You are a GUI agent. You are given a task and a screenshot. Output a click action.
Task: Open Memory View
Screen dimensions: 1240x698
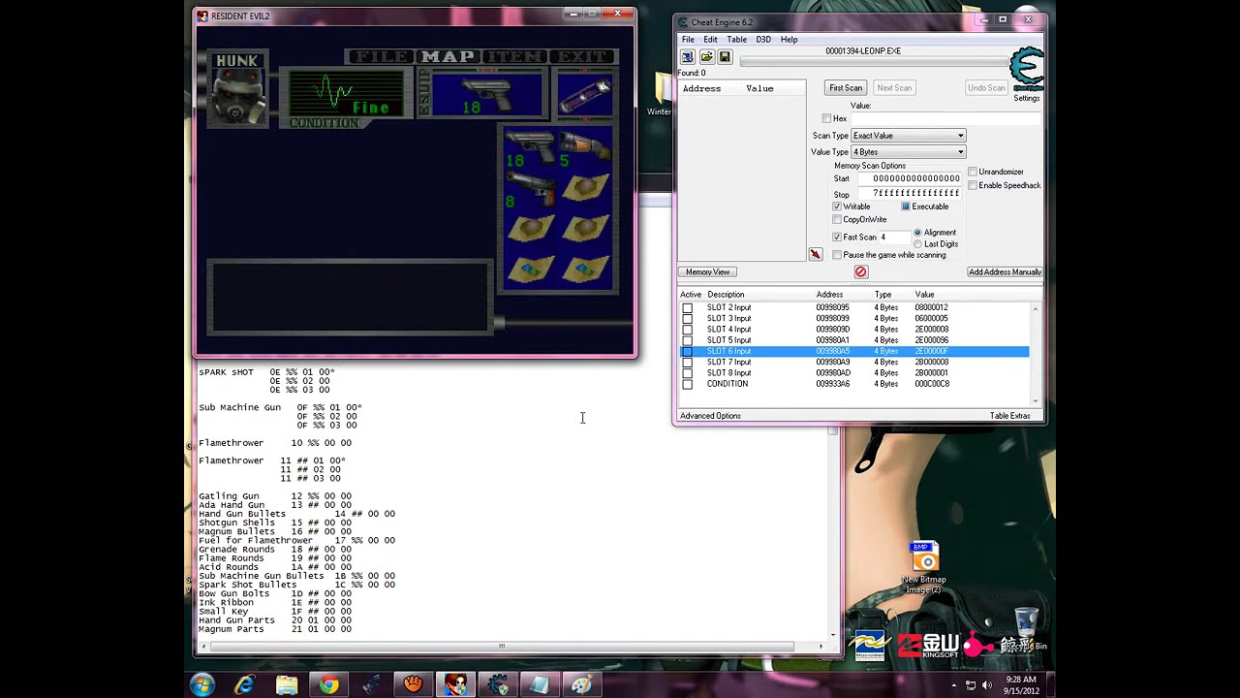click(x=708, y=272)
